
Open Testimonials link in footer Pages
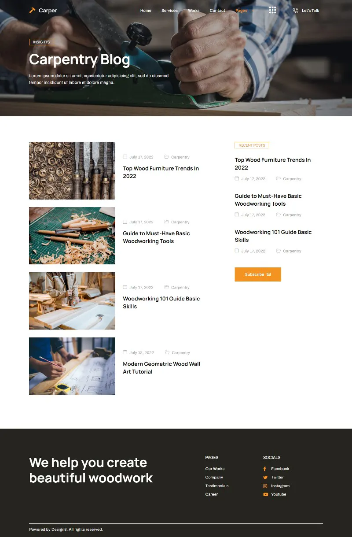click(217, 486)
